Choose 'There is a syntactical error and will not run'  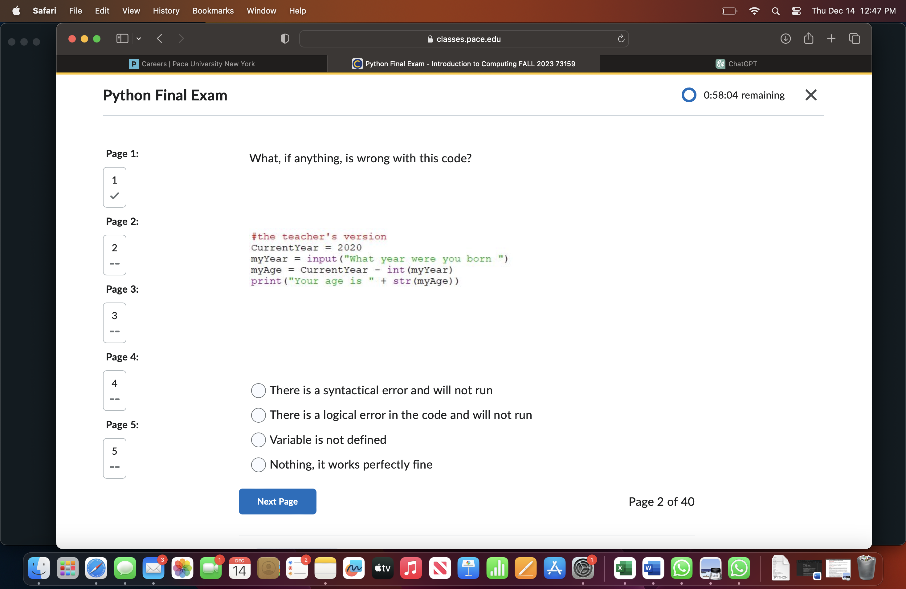coord(258,390)
